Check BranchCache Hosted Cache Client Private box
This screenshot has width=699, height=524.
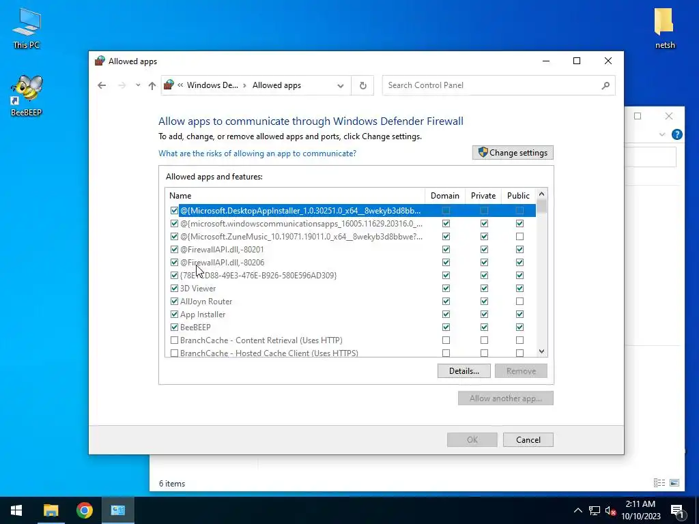484,353
